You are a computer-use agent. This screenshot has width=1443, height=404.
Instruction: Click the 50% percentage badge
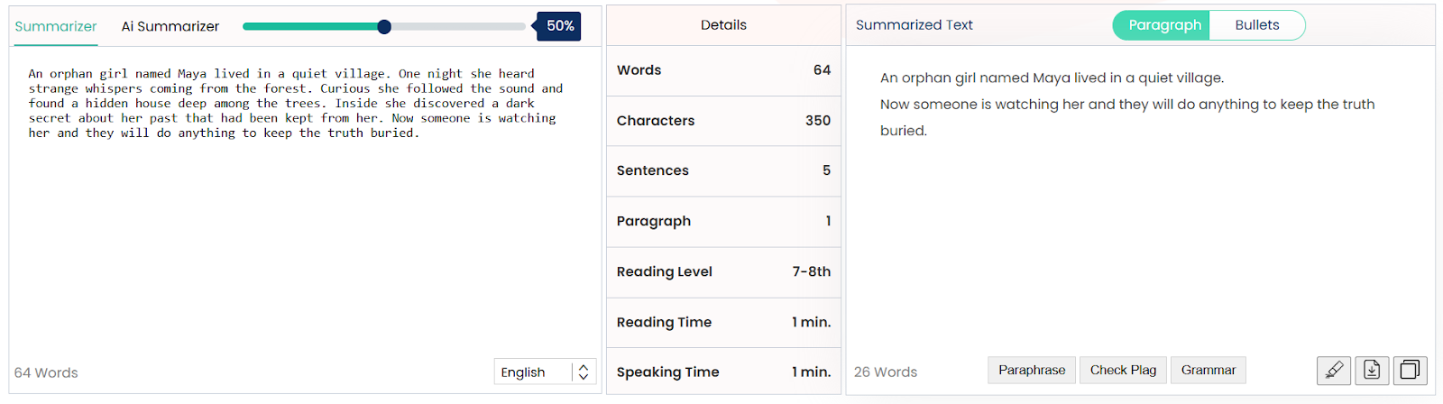[x=559, y=26]
